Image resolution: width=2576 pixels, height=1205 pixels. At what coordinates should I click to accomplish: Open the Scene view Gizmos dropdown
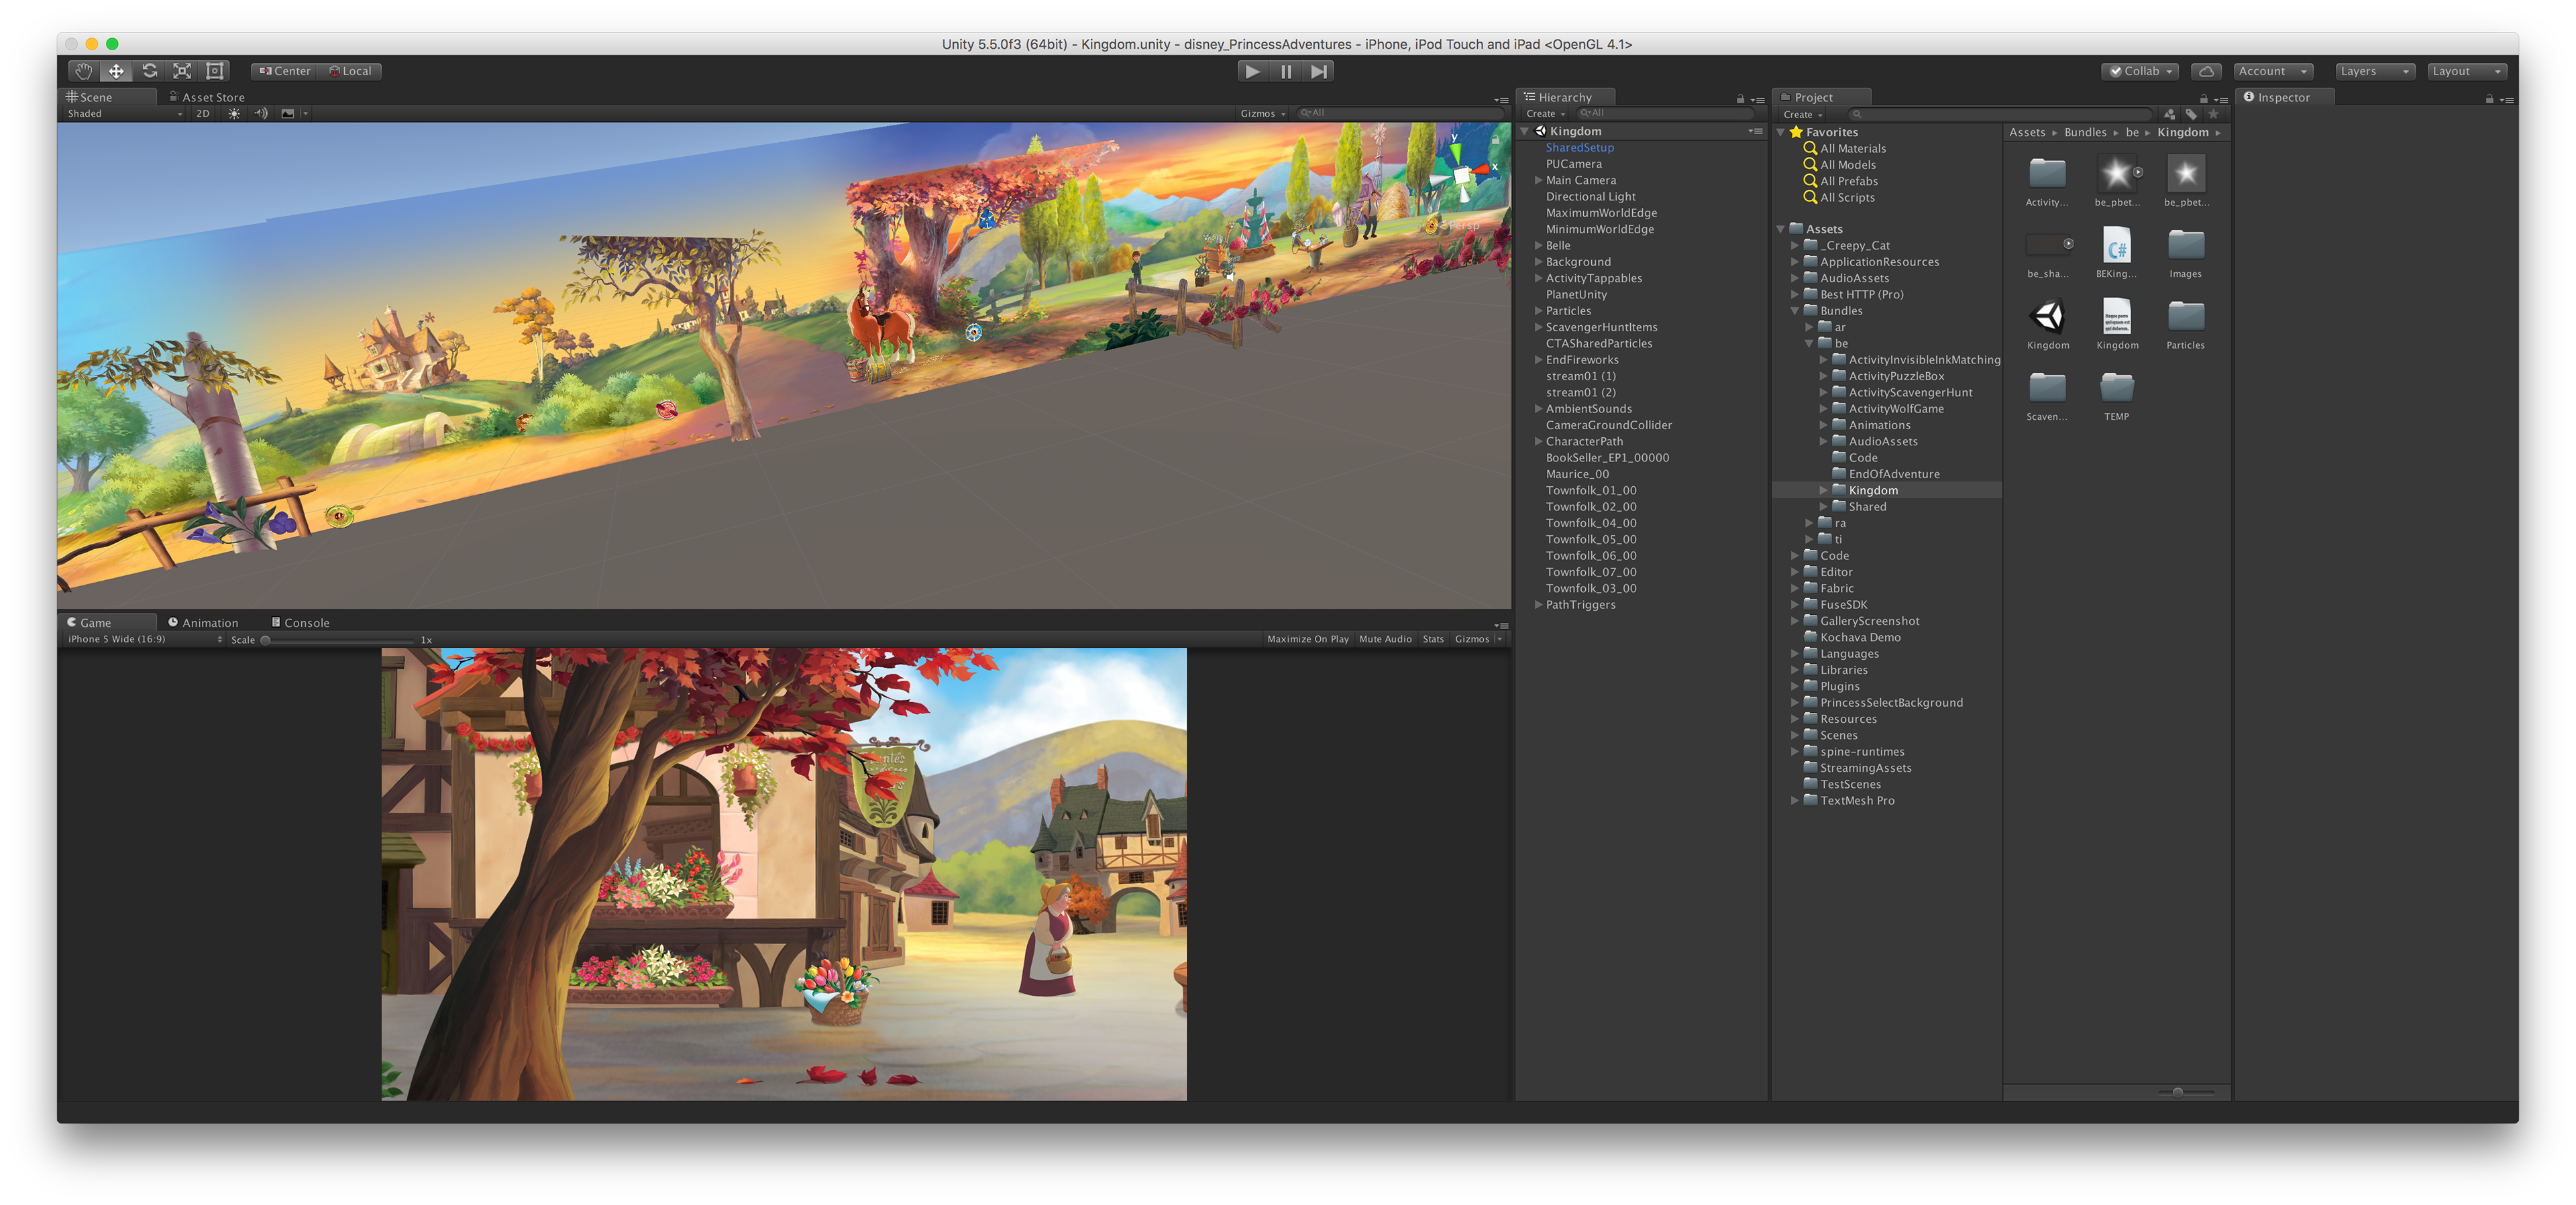coord(1262,113)
